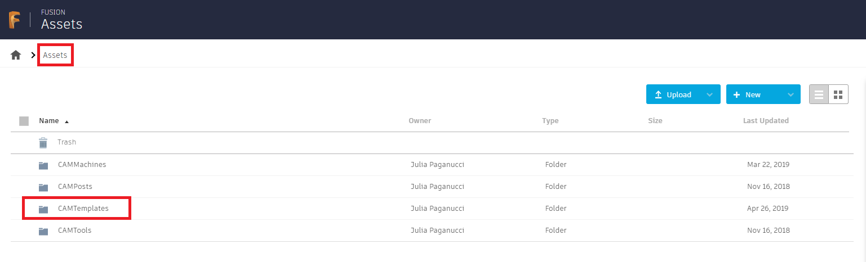Image resolution: width=866 pixels, height=262 pixels.
Task: Click the CAMPosts folder icon
Action: 43,187
